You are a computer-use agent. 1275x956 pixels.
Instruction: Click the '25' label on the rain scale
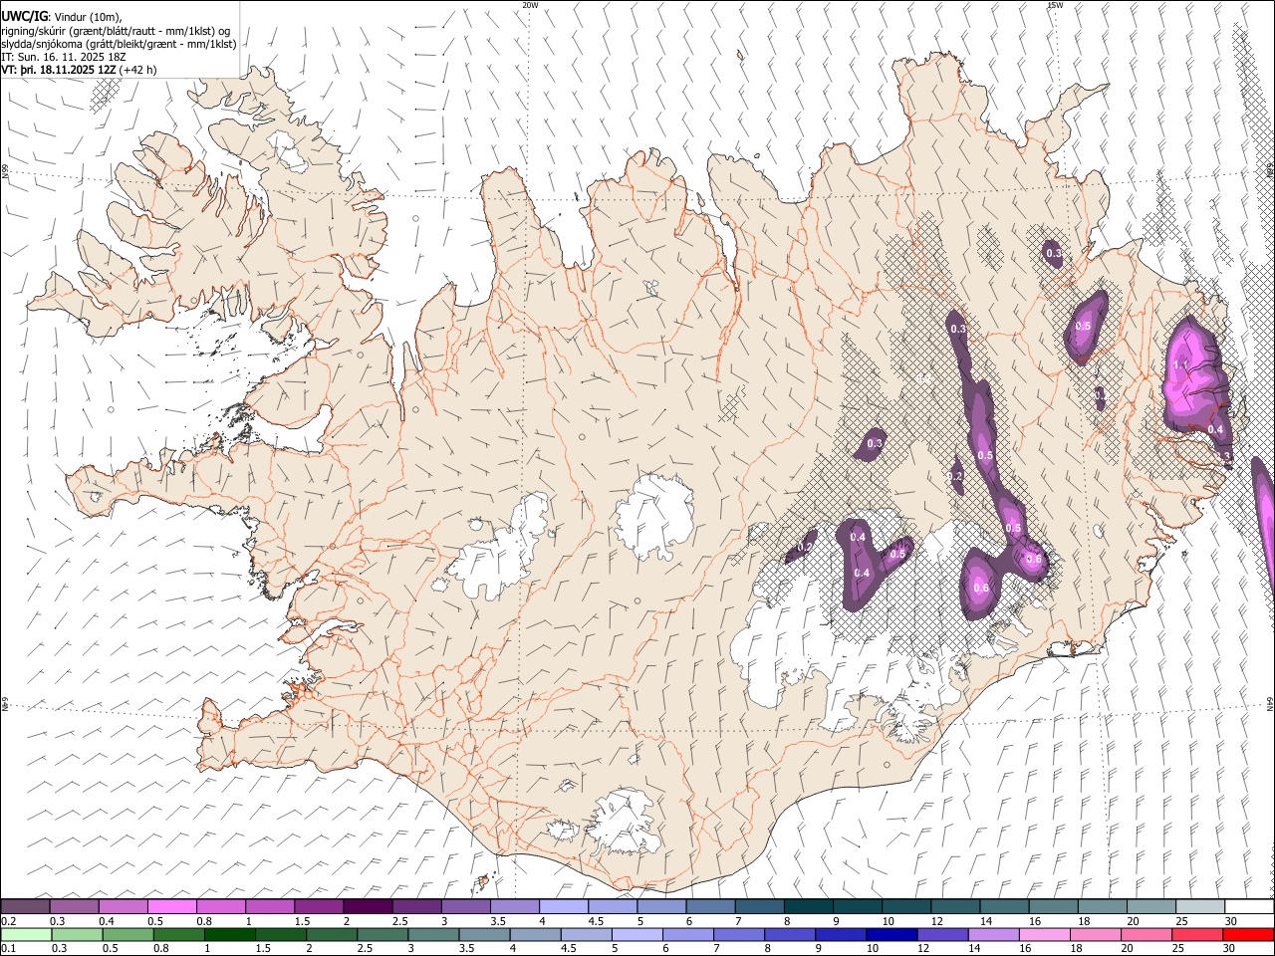1176,949
